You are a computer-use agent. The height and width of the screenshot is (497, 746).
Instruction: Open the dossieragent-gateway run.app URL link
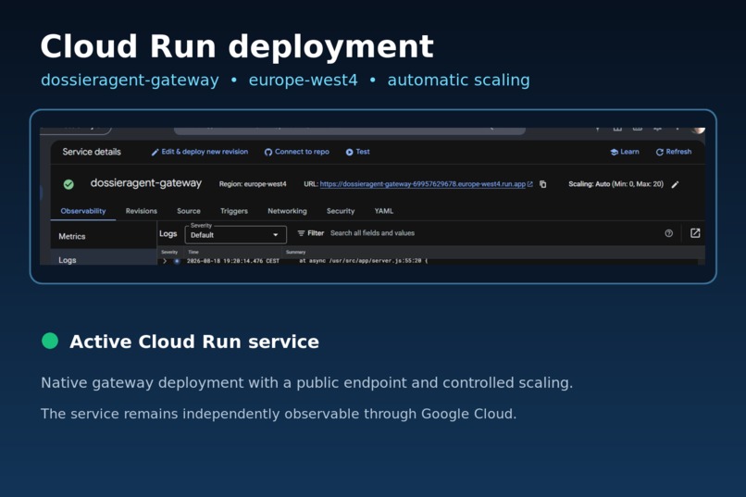[x=423, y=184]
